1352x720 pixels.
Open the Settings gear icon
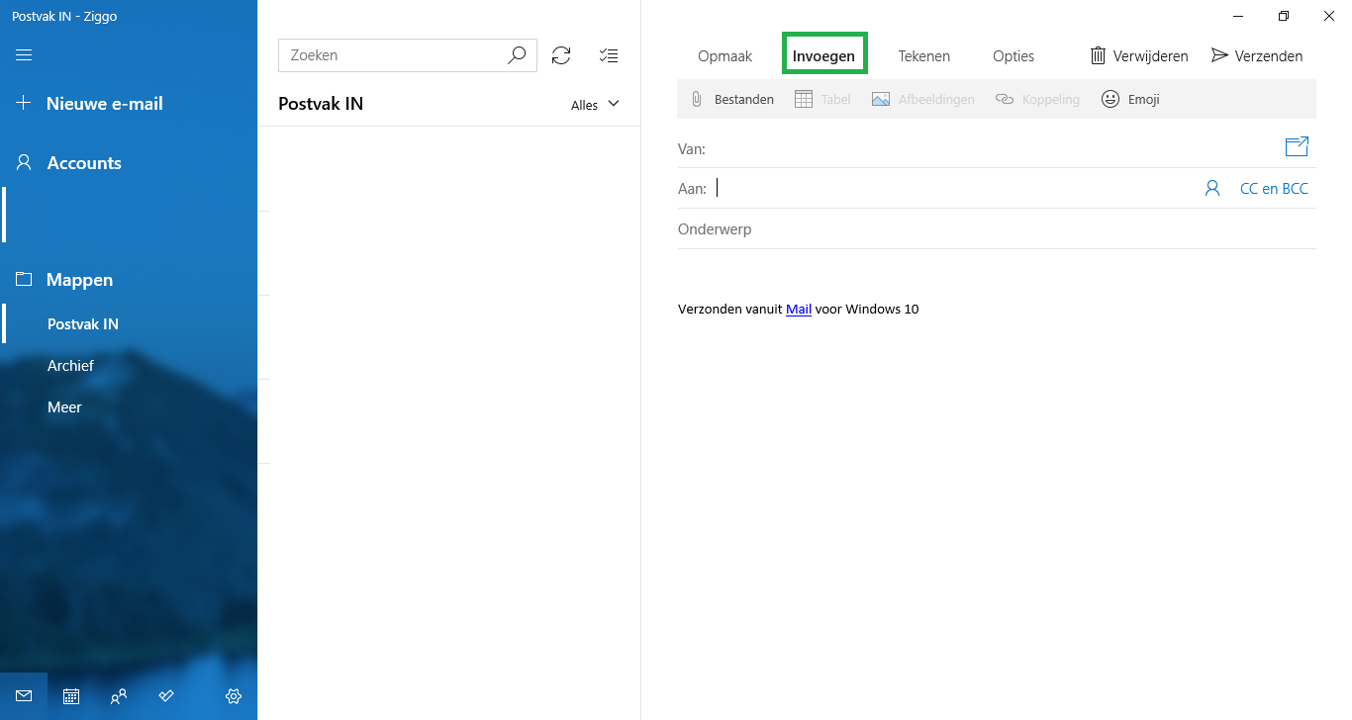(x=234, y=696)
